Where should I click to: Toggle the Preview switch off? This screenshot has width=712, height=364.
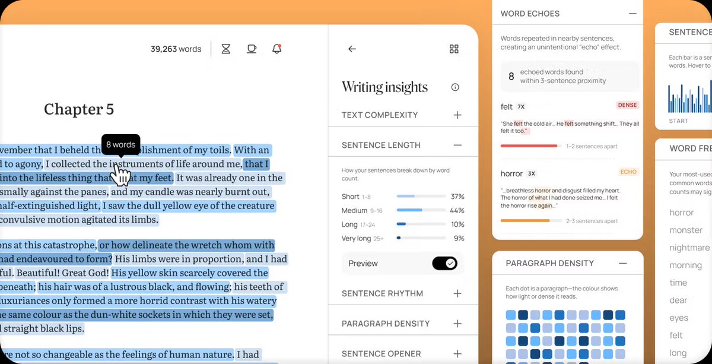click(444, 263)
